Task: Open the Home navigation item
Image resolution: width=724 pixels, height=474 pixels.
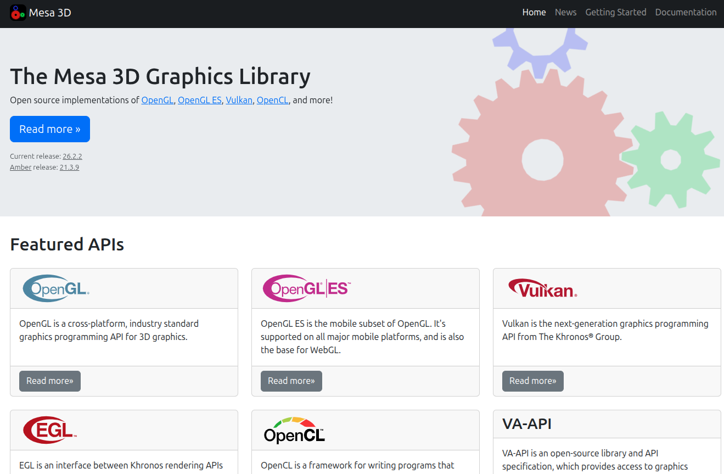Action: pos(534,12)
